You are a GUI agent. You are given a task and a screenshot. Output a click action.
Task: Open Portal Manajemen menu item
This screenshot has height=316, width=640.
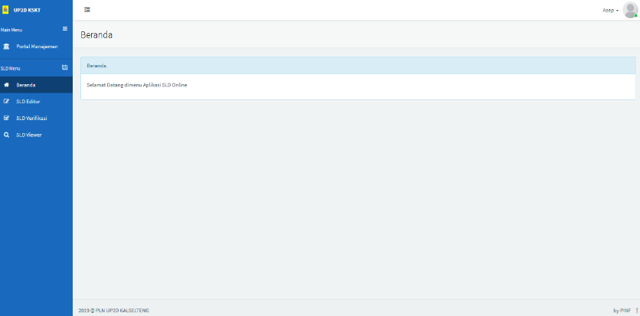tap(37, 47)
